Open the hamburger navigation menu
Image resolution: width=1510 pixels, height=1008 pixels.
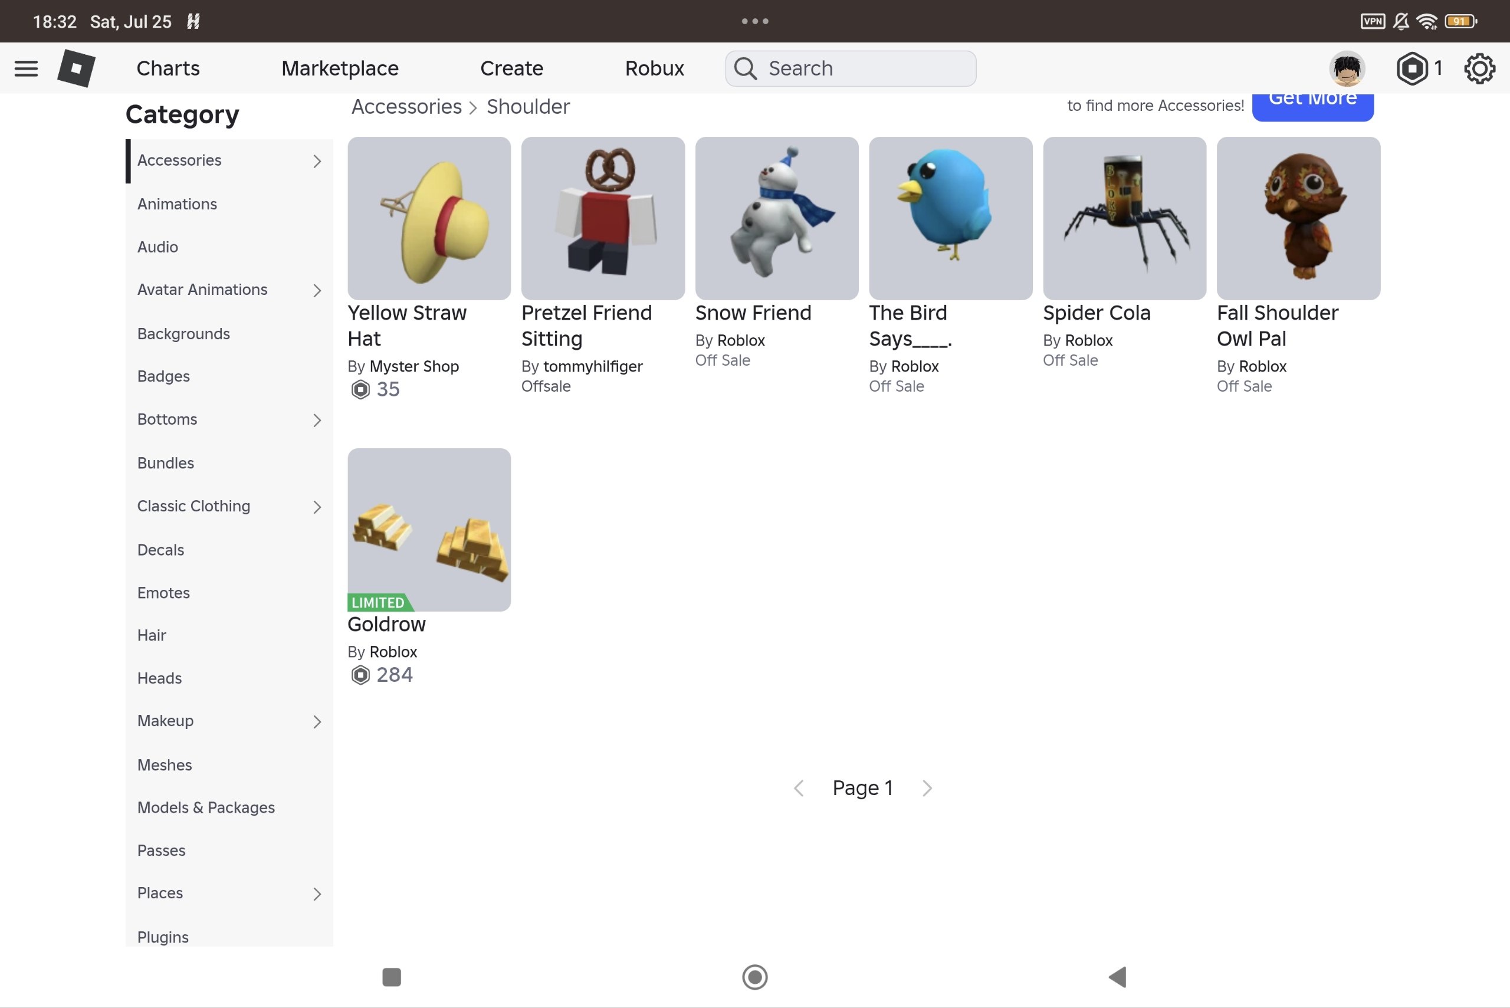[26, 68]
